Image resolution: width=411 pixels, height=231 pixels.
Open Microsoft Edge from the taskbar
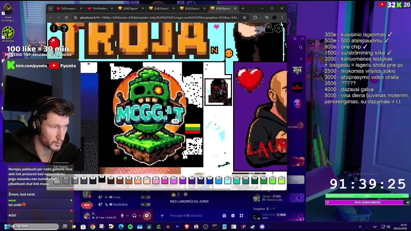(x=121, y=227)
